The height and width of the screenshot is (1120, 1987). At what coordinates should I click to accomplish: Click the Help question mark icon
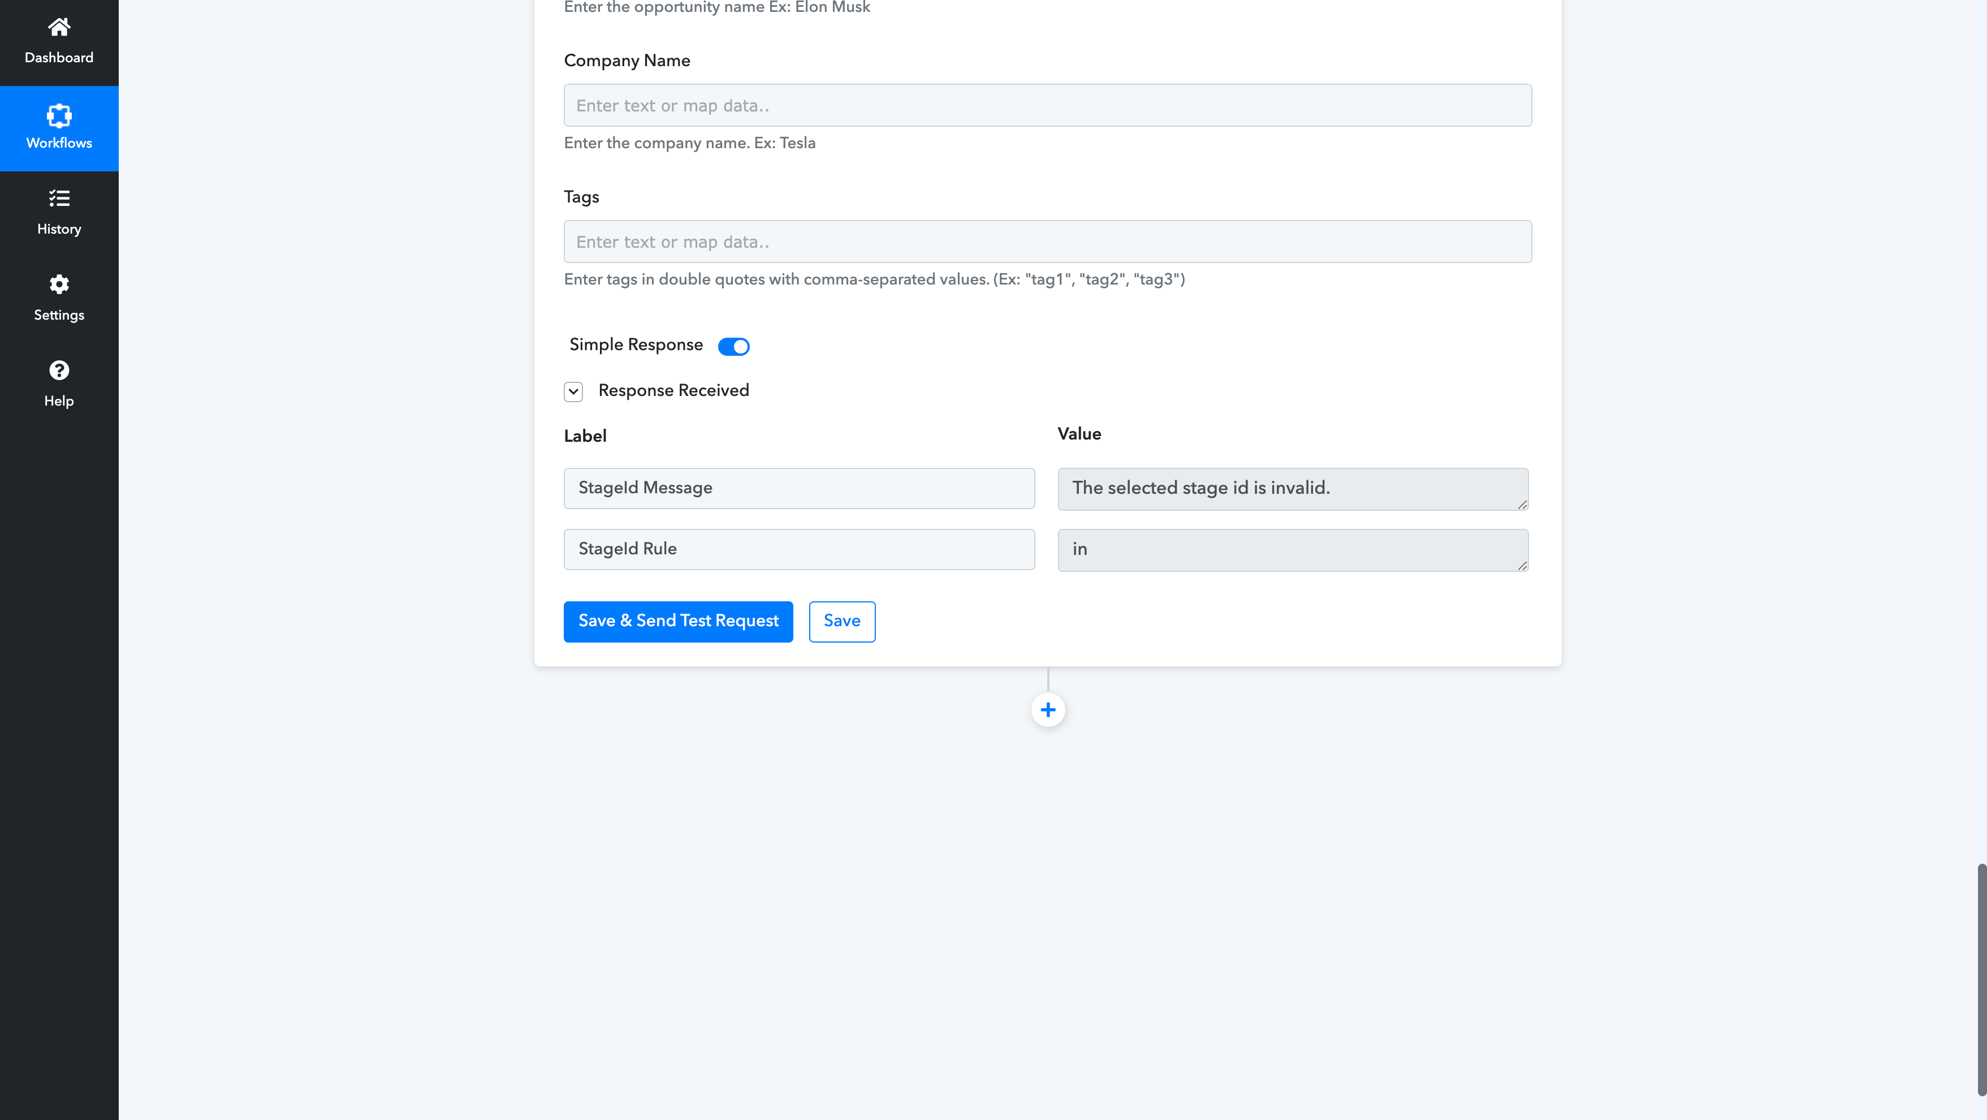59,371
